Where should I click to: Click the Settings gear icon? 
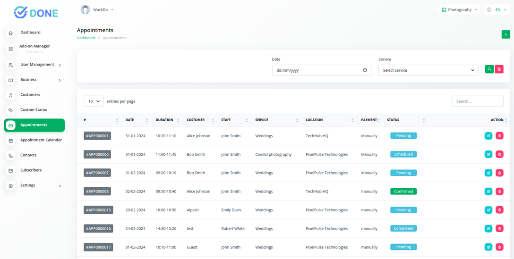[x=10, y=186]
